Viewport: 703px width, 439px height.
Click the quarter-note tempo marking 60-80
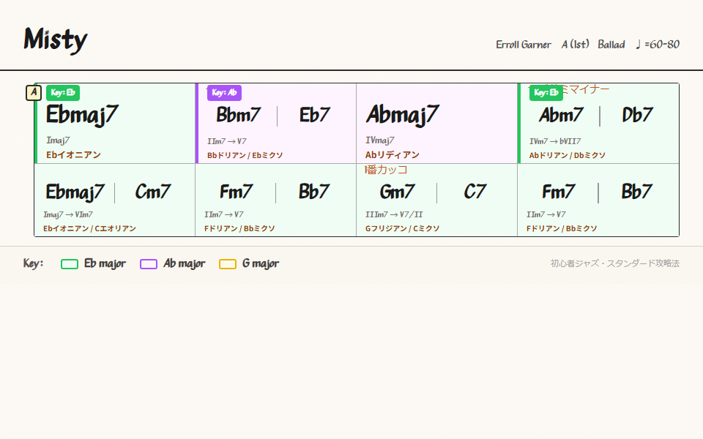coord(658,45)
